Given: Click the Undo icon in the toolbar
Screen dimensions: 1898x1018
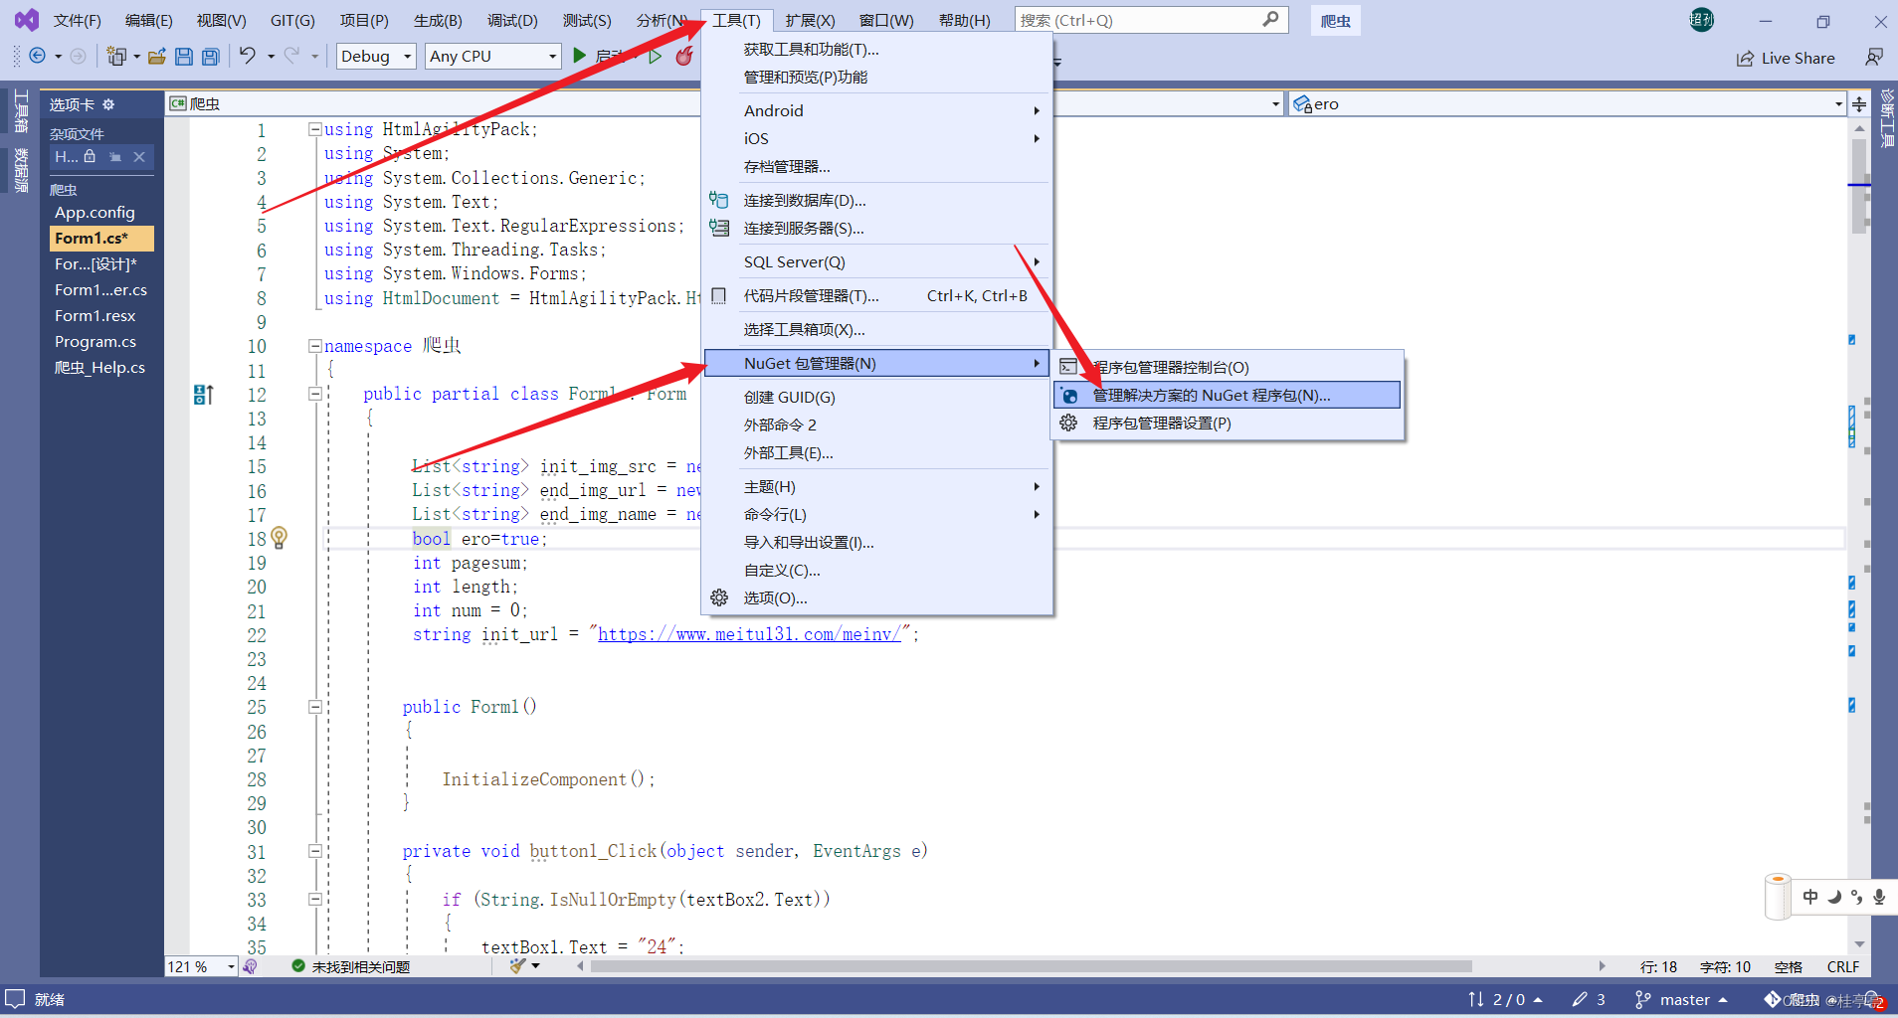Looking at the screenshot, I should (248, 57).
